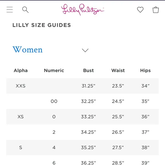Click the Hips column header
The width and height of the screenshot is (165, 165).
[145, 70]
